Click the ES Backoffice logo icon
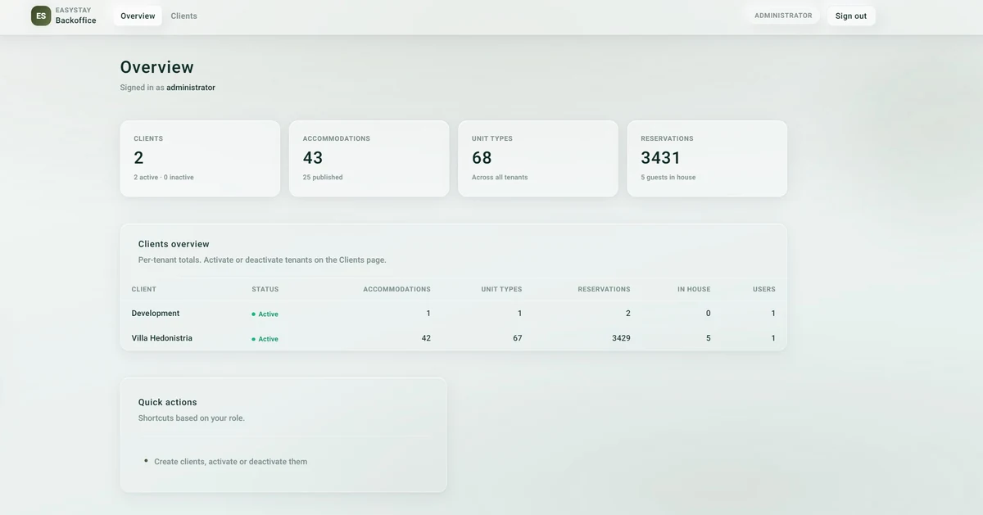Screen dimensions: 983x515 pos(41,16)
